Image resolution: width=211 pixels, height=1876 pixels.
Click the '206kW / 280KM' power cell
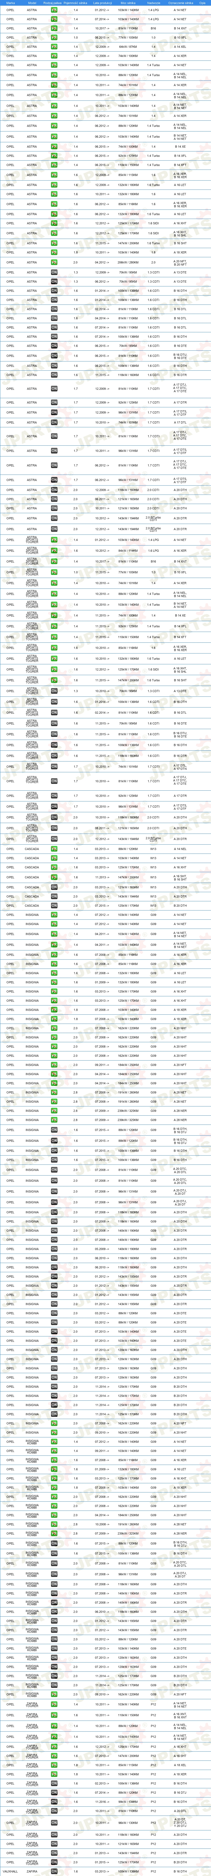coord(128,262)
